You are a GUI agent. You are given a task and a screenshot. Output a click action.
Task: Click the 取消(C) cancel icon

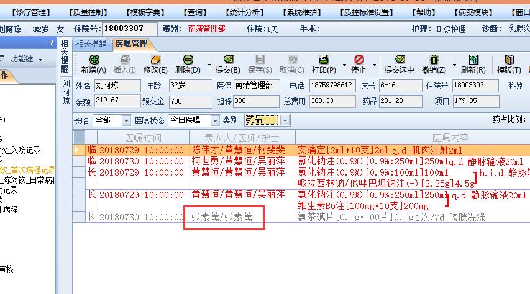[x=292, y=60]
